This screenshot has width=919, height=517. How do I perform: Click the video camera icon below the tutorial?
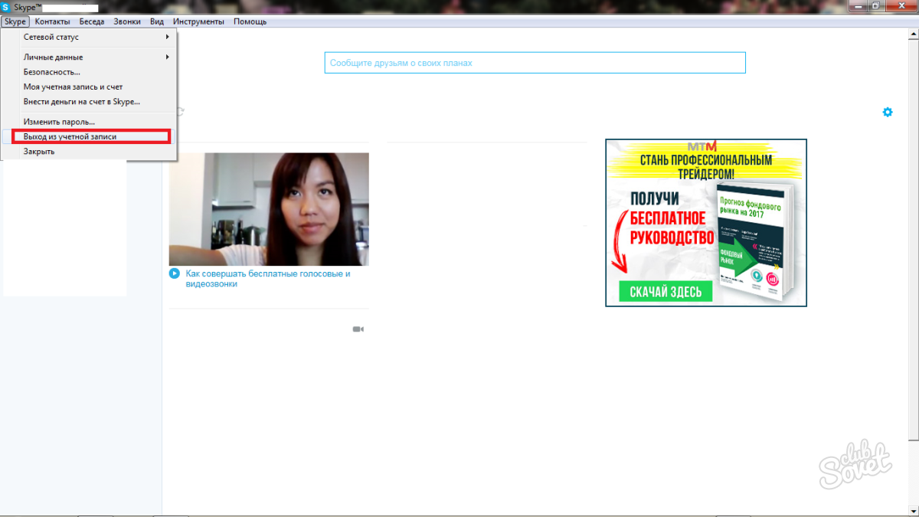point(358,329)
